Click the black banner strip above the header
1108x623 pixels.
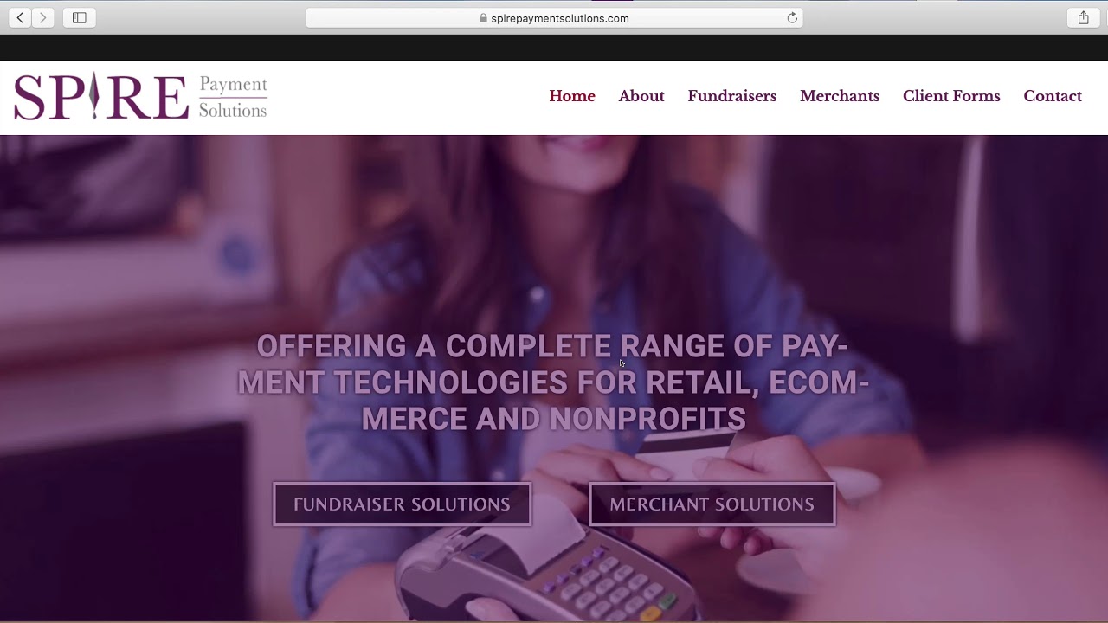pyautogui.click(x=554, y=48)
